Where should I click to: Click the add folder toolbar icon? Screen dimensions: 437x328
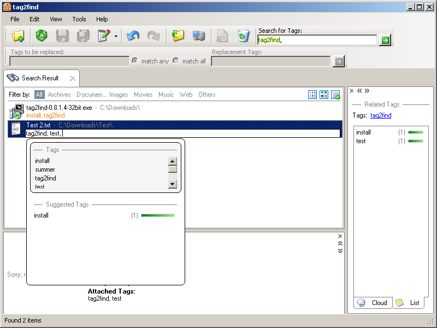[x=18, y=36]
